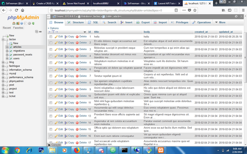This screenshot has width=247, height=154.
Task: Tick checkbox for row id 4
Action: coord(51,56)
